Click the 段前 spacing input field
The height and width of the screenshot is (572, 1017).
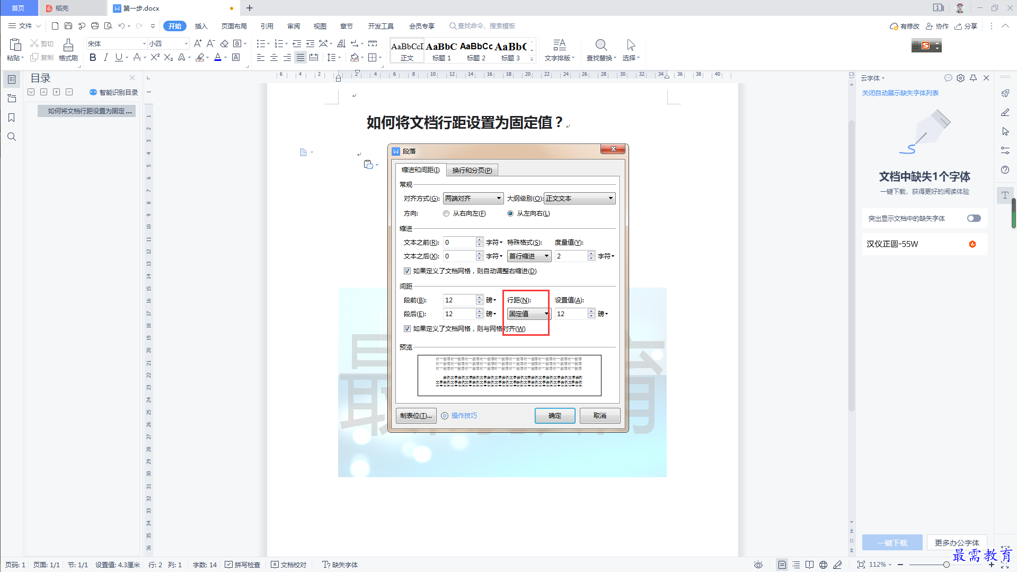[459, 300]
